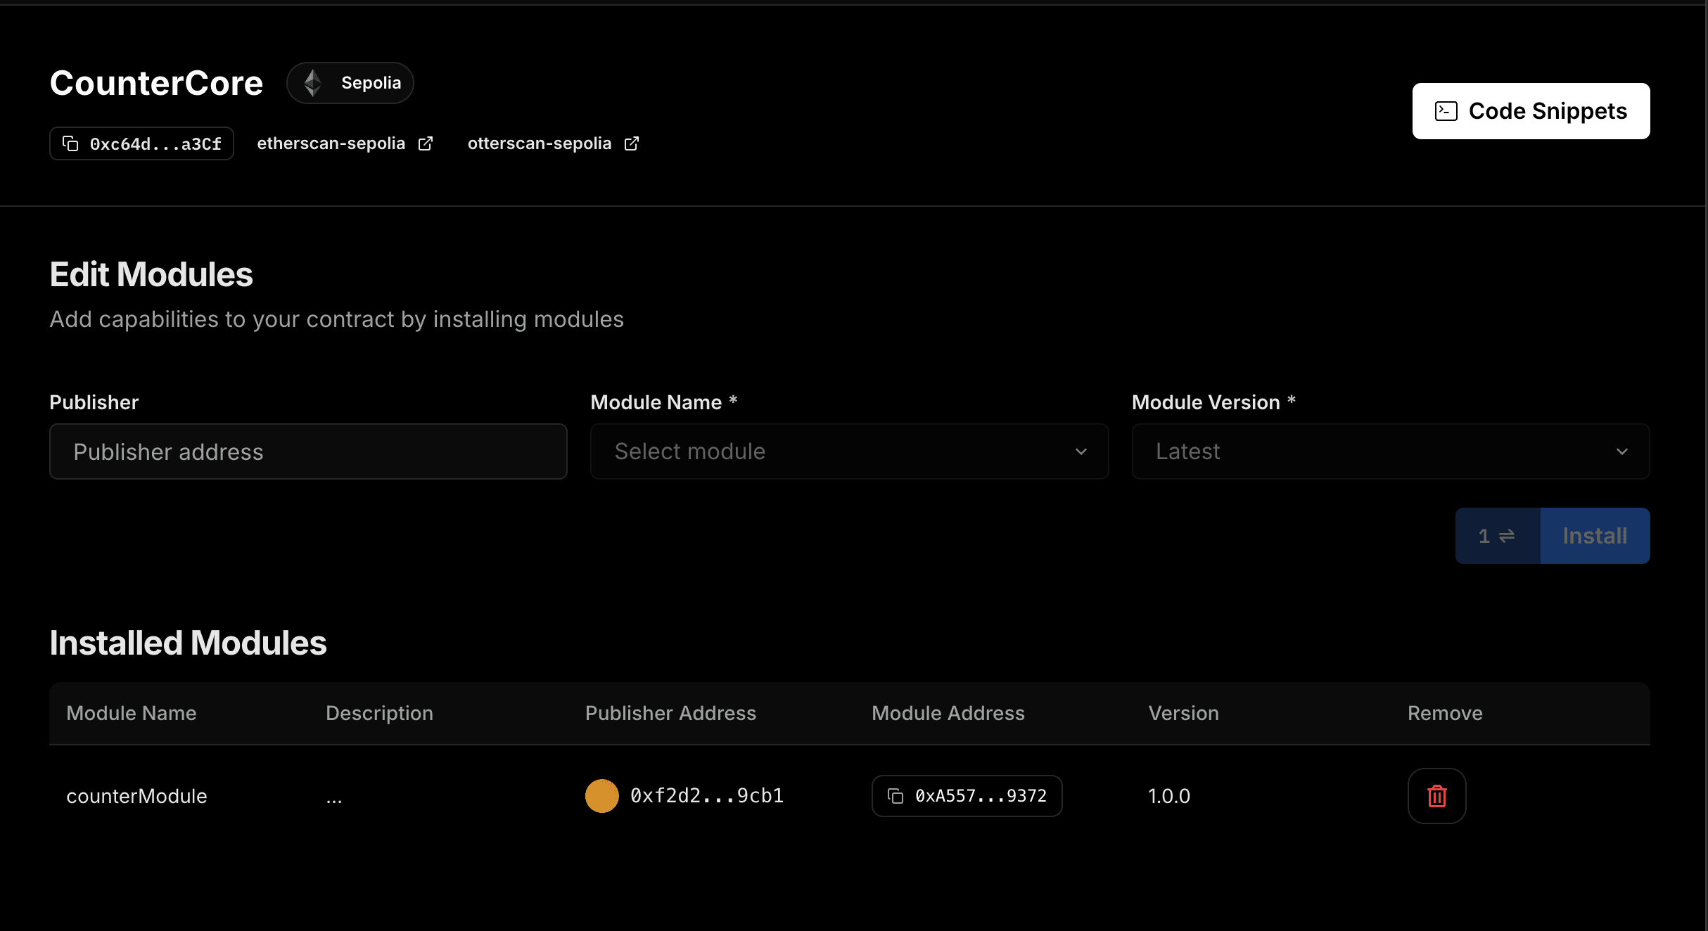Open Code Snippets
The width and height of the screenshot is (1708, 931).
(x=1531, y=111)
